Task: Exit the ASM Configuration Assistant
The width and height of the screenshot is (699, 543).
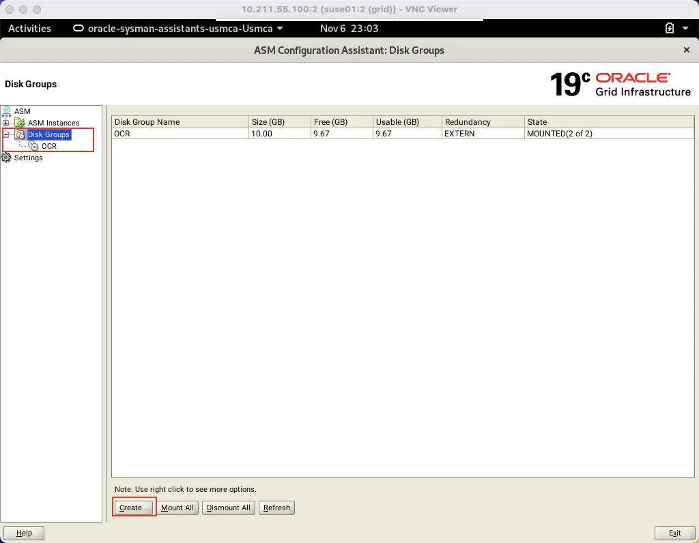Action: click(674, 533)
